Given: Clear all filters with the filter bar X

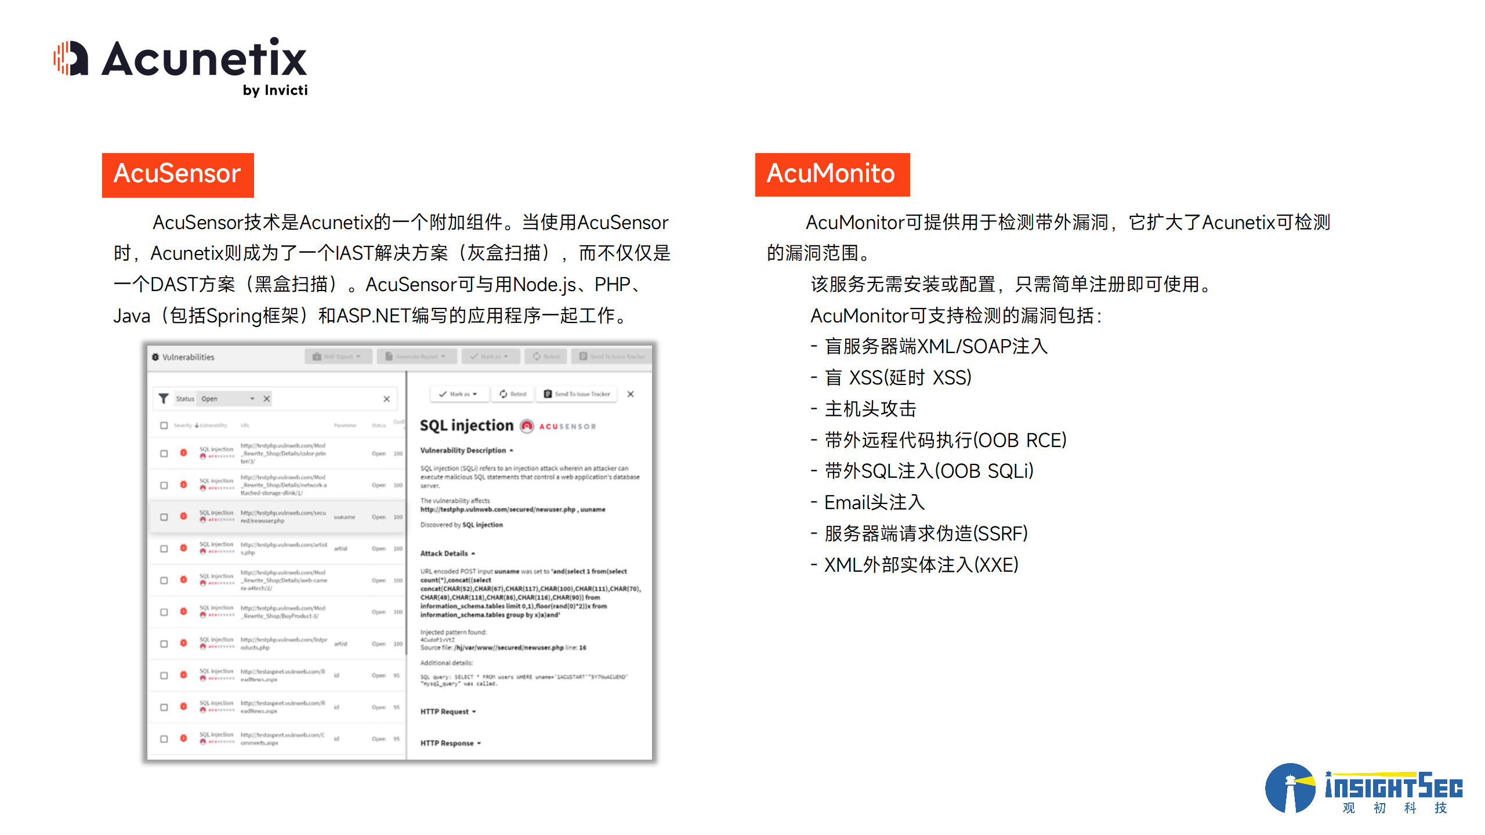Looking at the screenshot, I should [x=386, y=399].
